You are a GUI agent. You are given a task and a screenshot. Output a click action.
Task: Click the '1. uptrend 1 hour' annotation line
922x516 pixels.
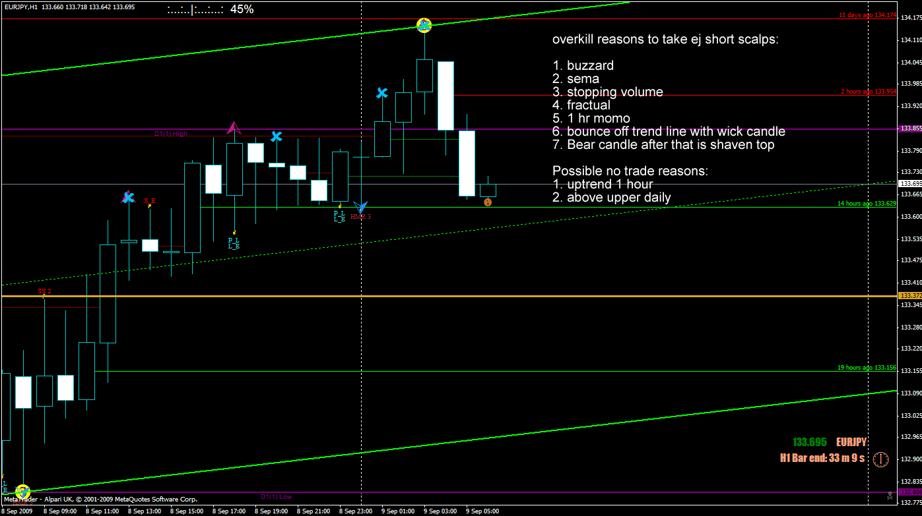(603, 184)
